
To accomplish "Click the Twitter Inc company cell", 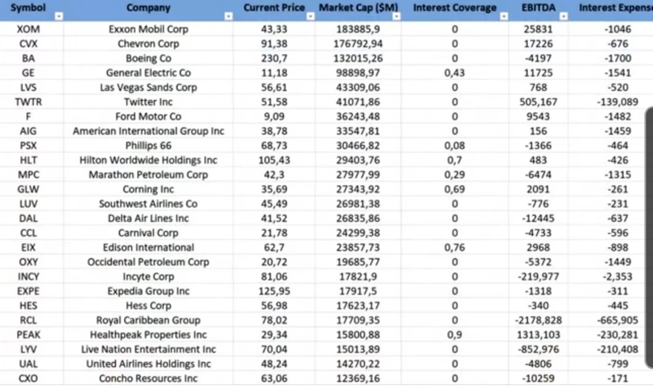I will click(148, 102).
